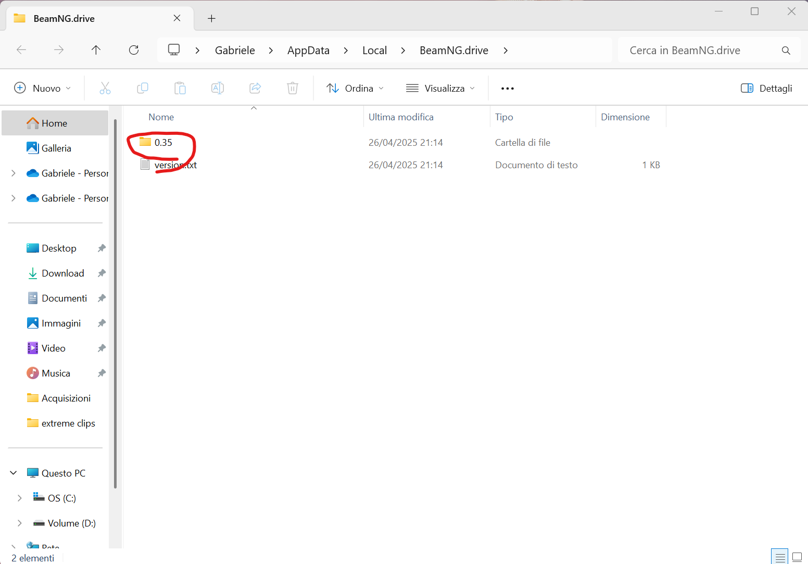Expand the second Gabriele - Personal OneDrive
808x564 pixels.
click(x=14, y=198)
